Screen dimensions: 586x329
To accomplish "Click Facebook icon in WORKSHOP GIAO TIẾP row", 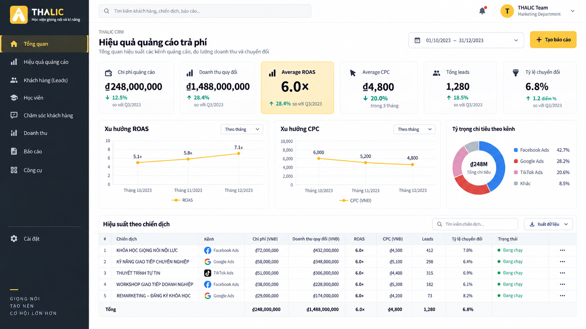I will click(207, 284).
